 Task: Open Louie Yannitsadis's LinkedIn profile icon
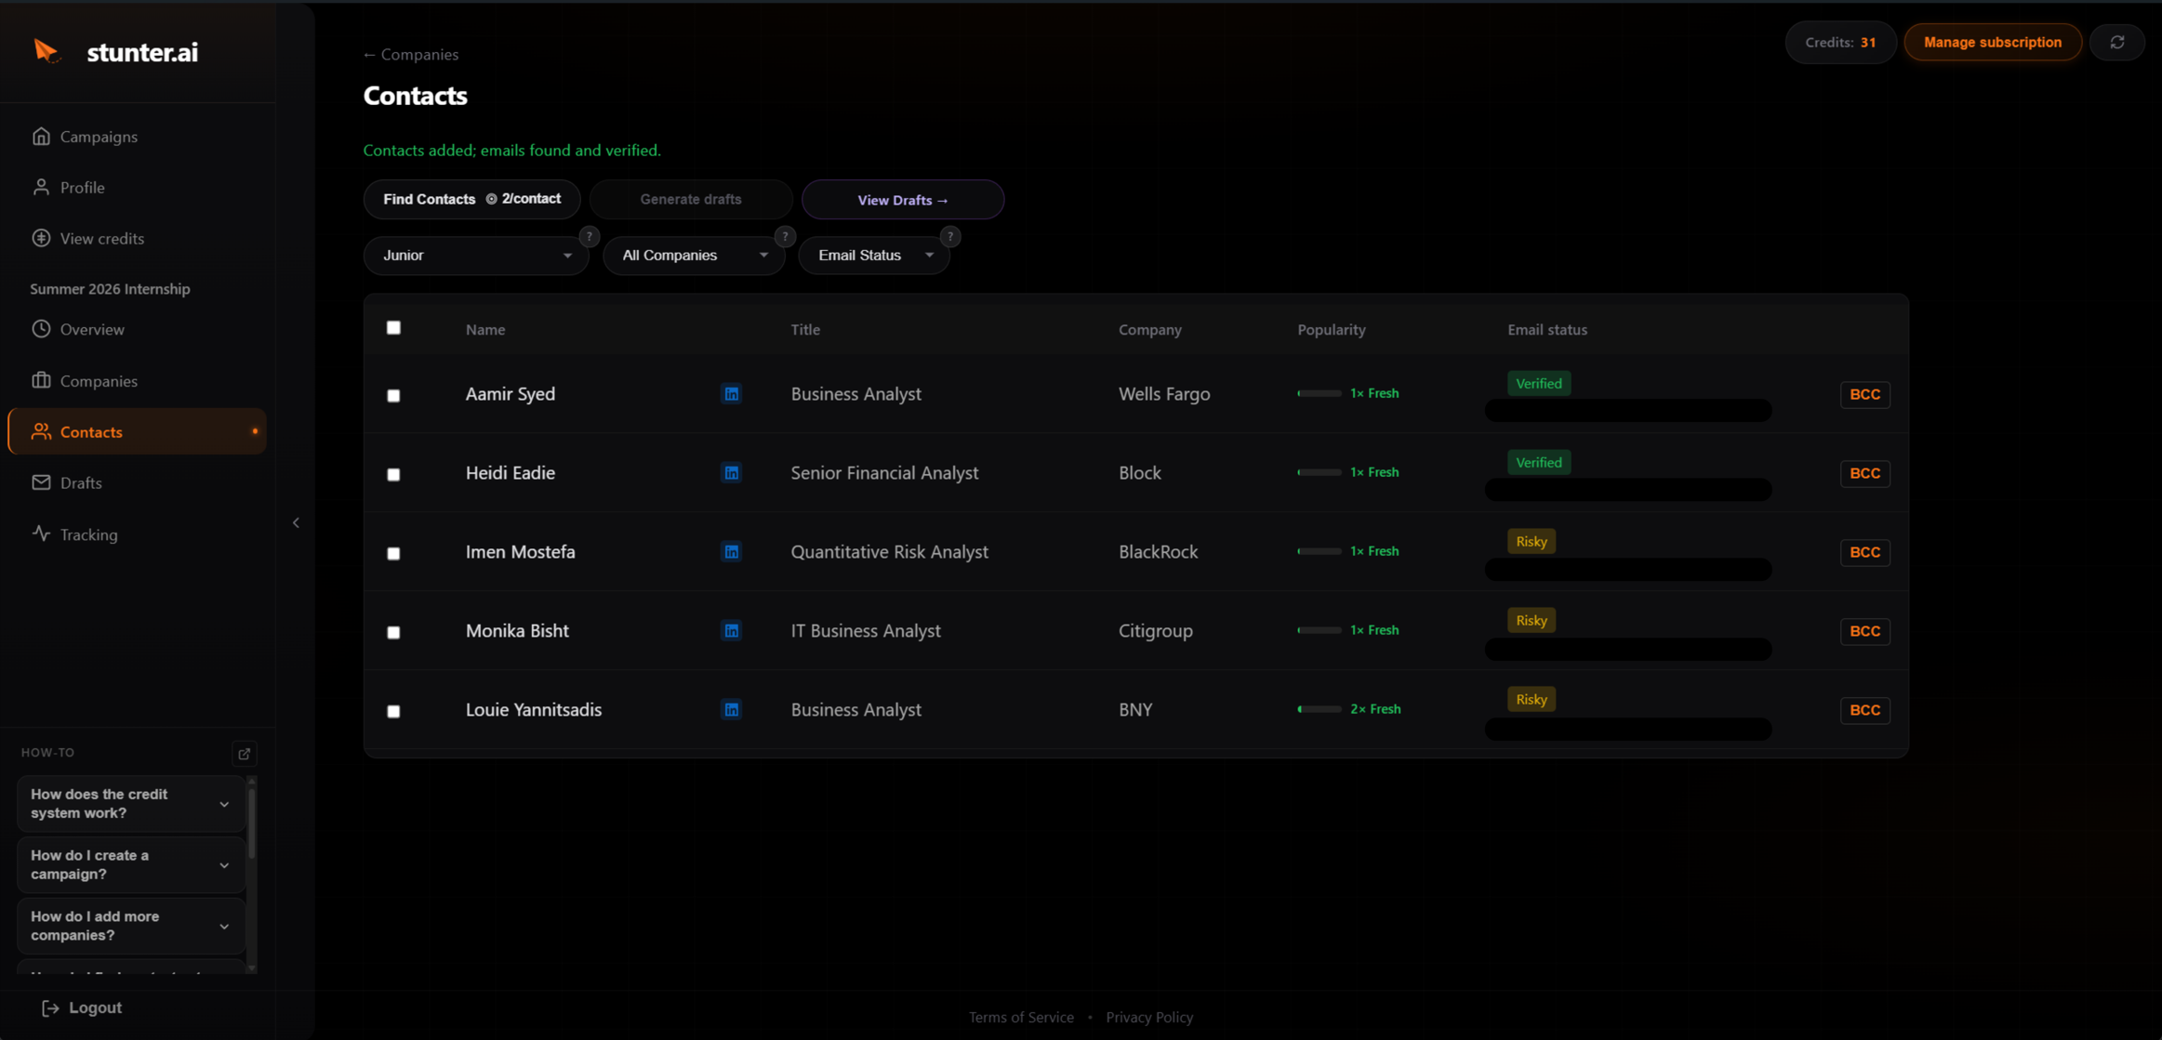(732, 710)
